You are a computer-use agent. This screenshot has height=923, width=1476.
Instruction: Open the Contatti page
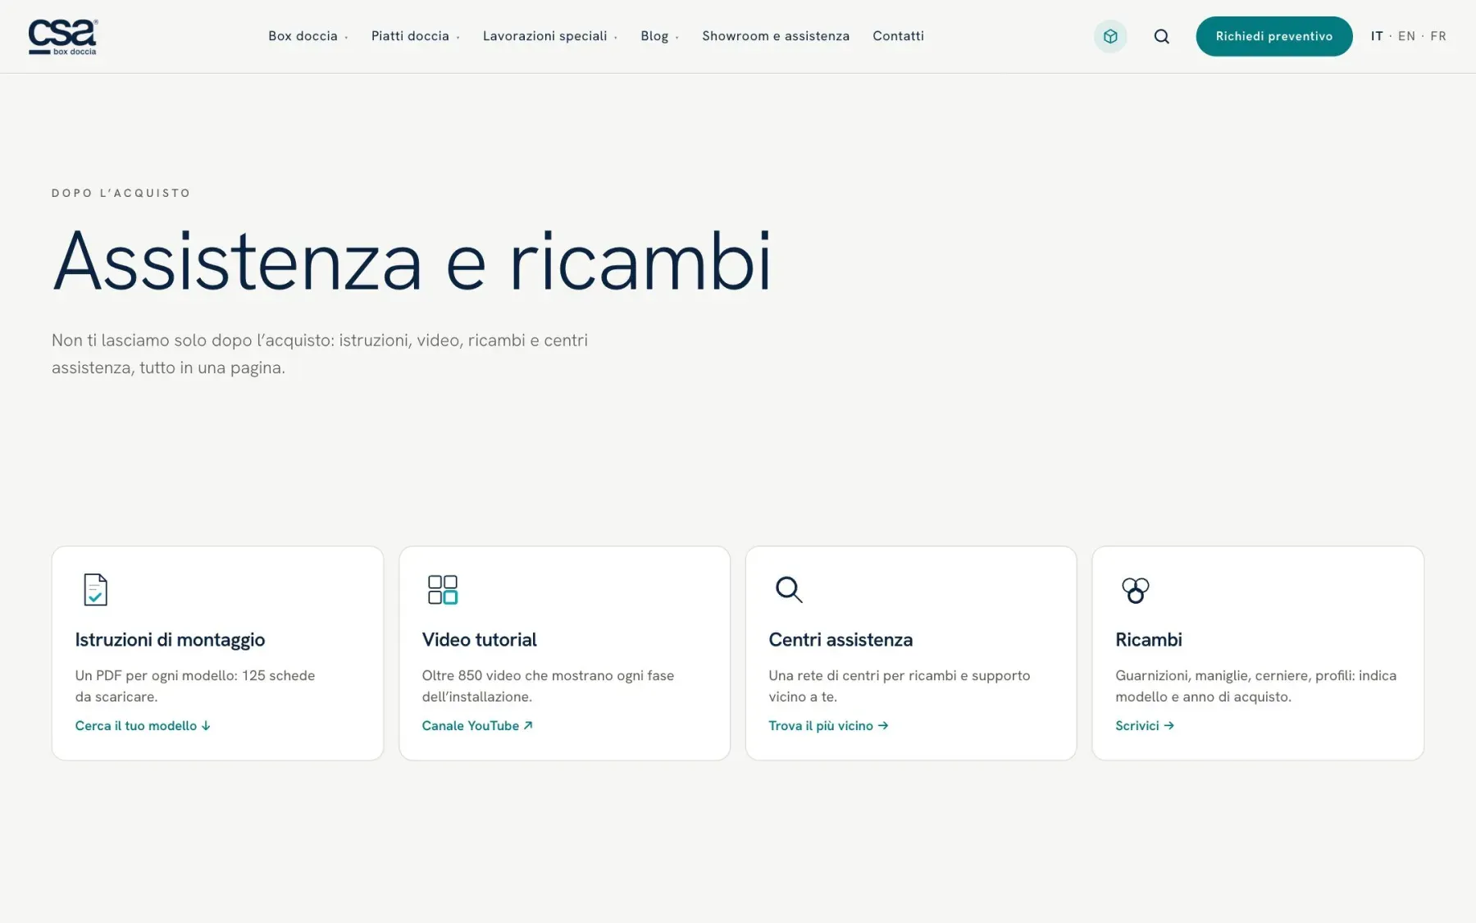coord(898,36)
